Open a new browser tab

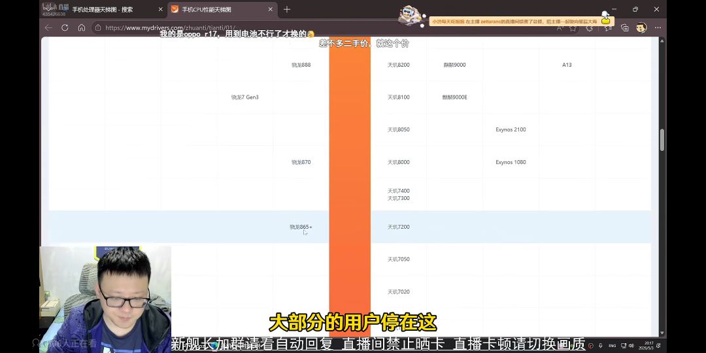point(287,9)
